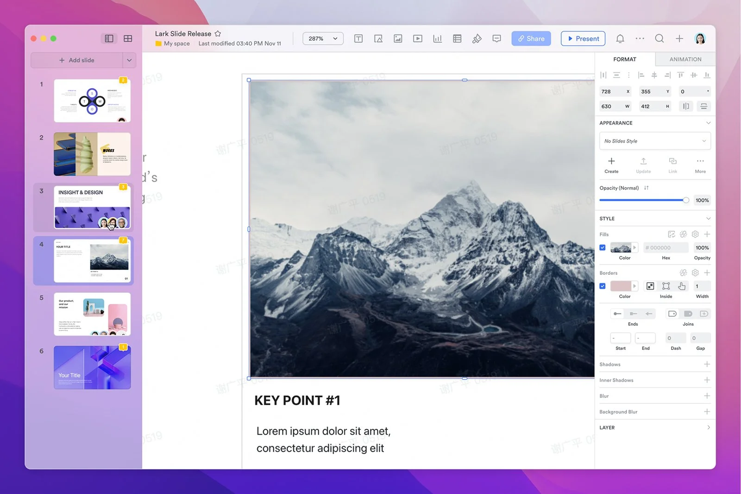
Task: Open the 287% zoom dropdown
Action: click(323, 38)
